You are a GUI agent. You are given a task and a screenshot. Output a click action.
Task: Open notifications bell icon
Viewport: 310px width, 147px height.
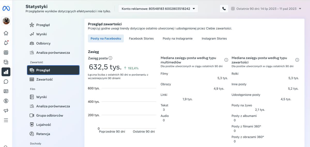[x=6, y=43]
